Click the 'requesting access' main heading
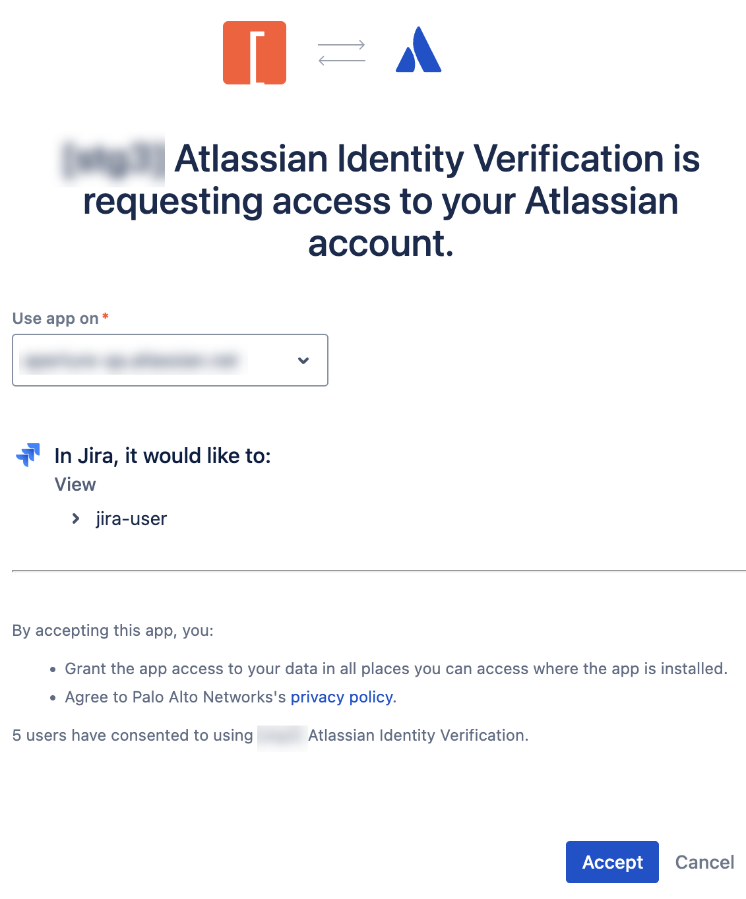 [381, 201]
